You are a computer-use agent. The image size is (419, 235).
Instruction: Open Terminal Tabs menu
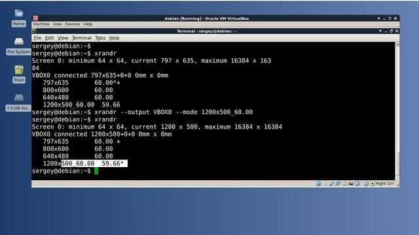pyautogui.click(x=100, y=38)
